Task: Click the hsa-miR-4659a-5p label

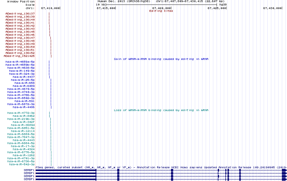Action: [x=20, y=62]
